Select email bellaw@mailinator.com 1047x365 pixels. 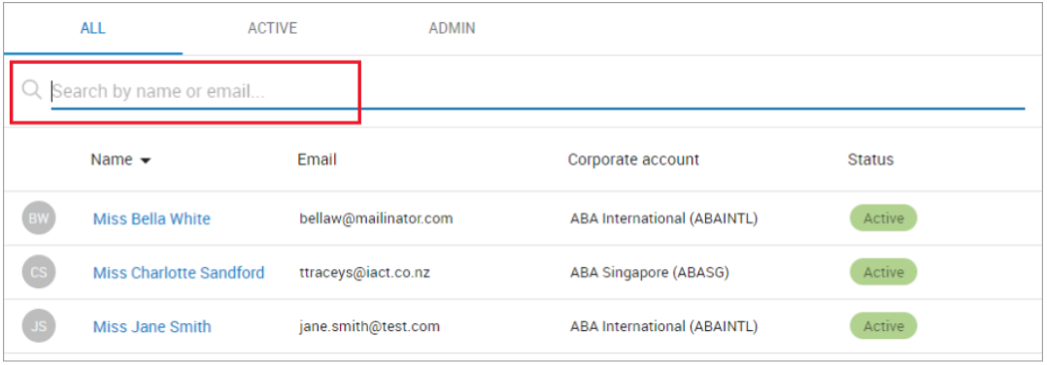[377, 218]
